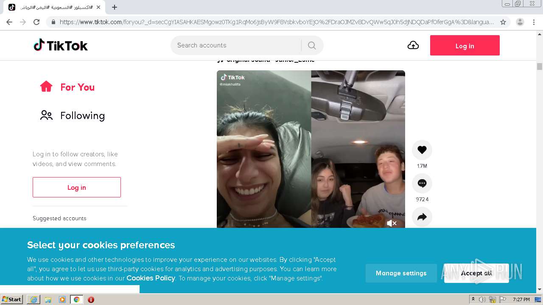This screenshot has height=305, width=543.
Task: Click the original sound music link
Action: pos(266,61)
